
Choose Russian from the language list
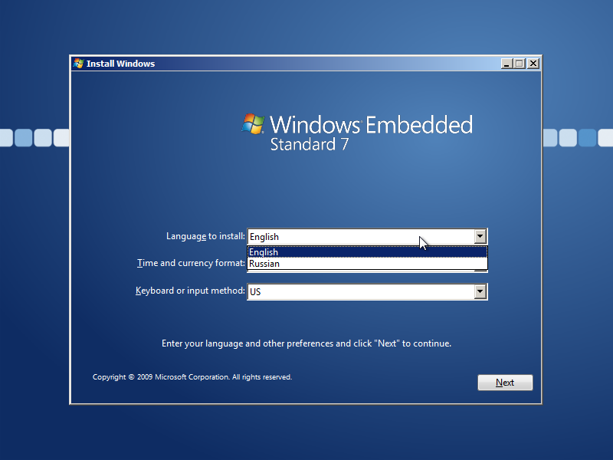coord(367,264)
